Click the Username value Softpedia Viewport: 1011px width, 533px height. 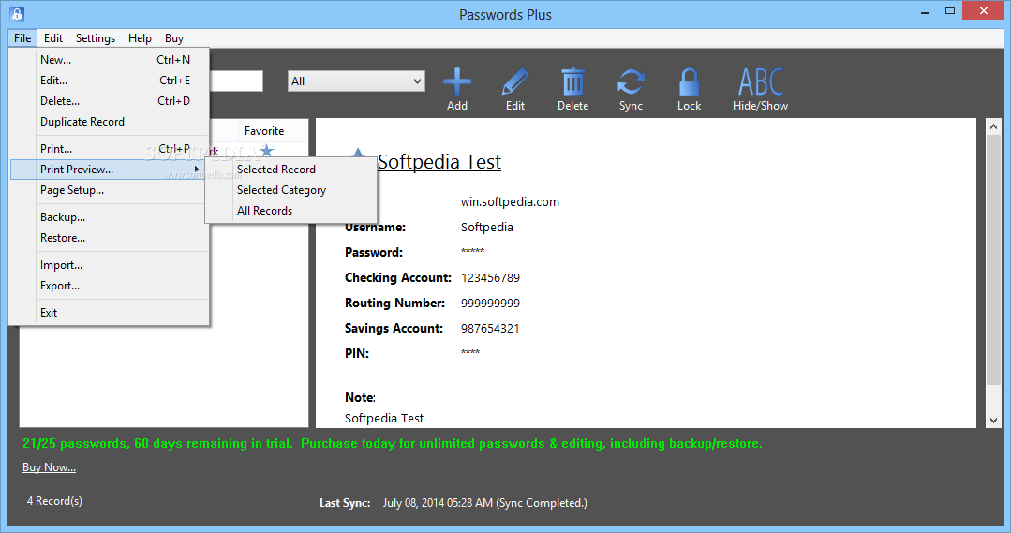point(487,227)
